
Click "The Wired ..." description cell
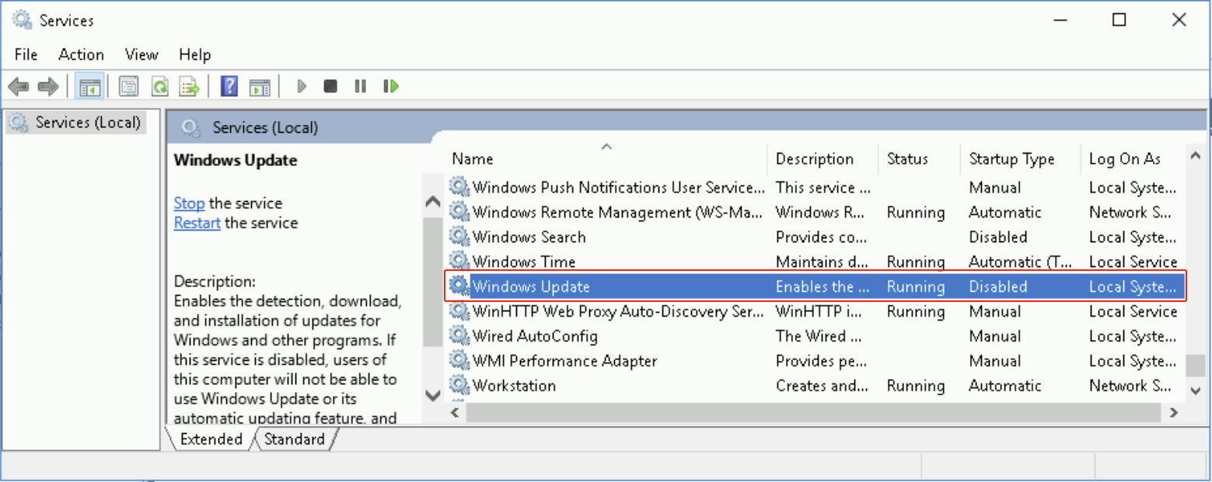point(819,336)
